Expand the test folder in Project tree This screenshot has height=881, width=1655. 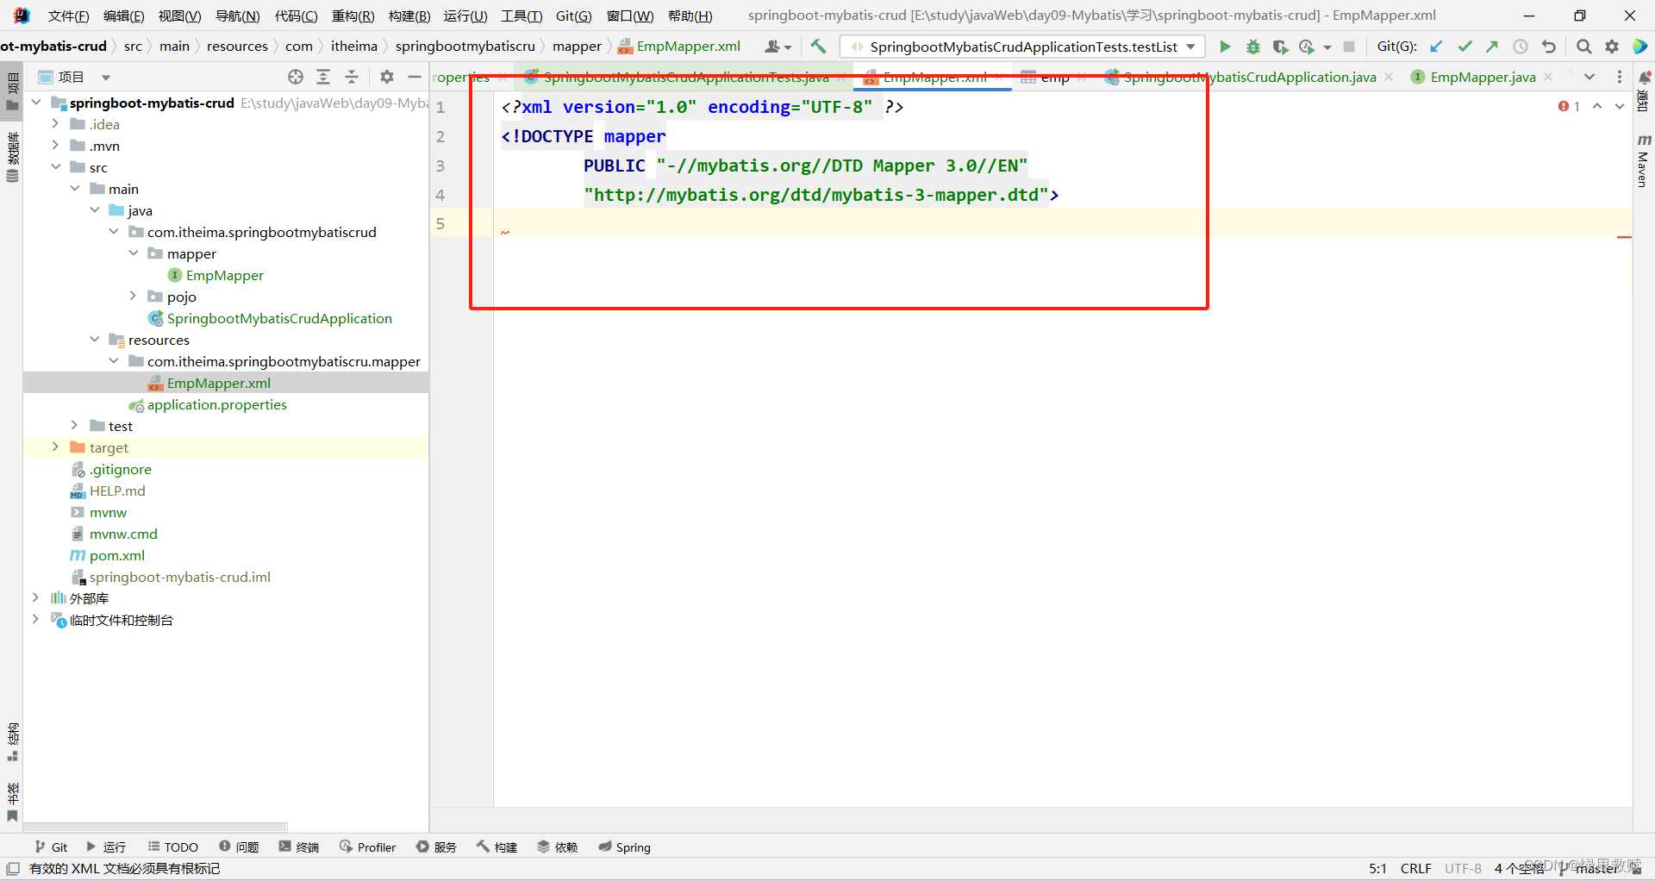[x=74, y=425]
